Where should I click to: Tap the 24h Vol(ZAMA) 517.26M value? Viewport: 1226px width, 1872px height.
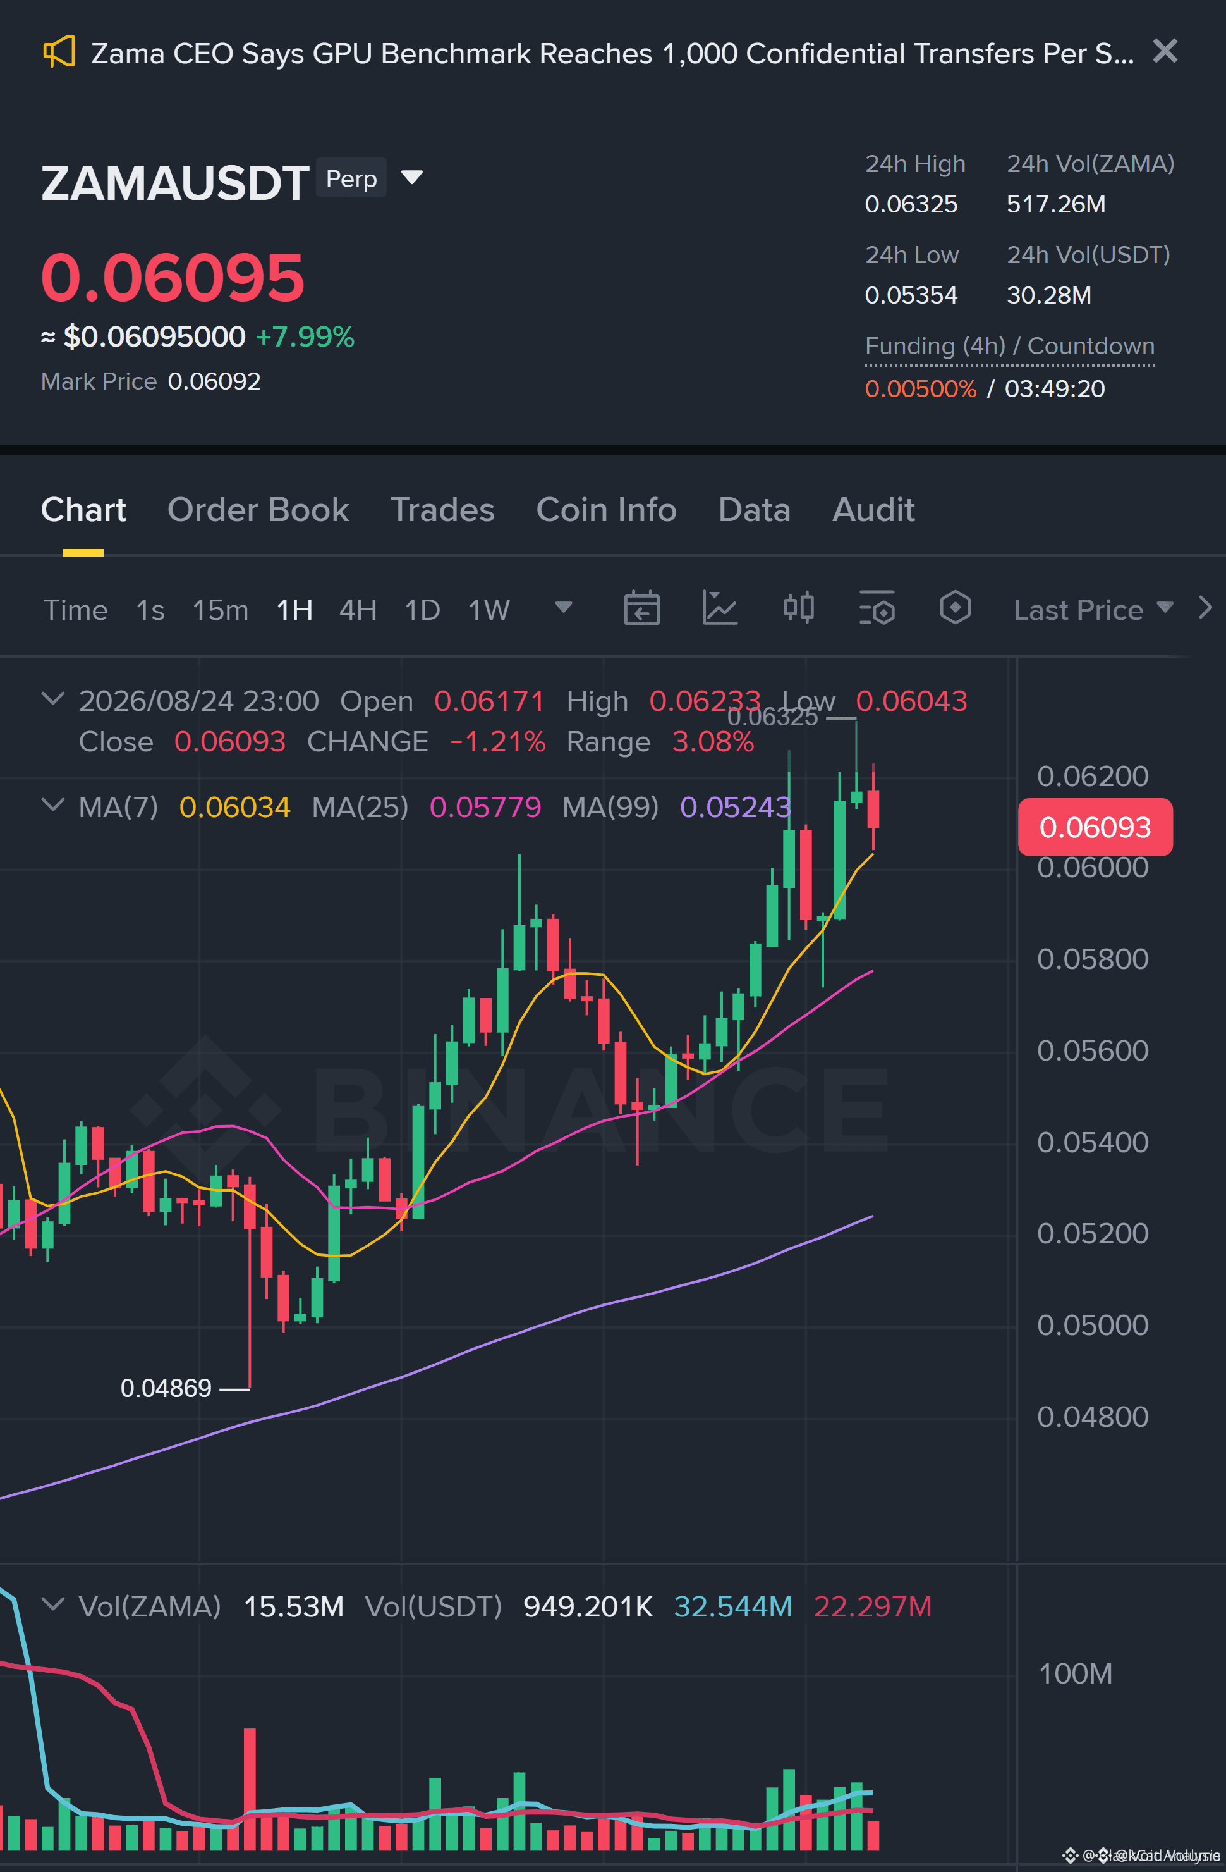coord(1056,204)
